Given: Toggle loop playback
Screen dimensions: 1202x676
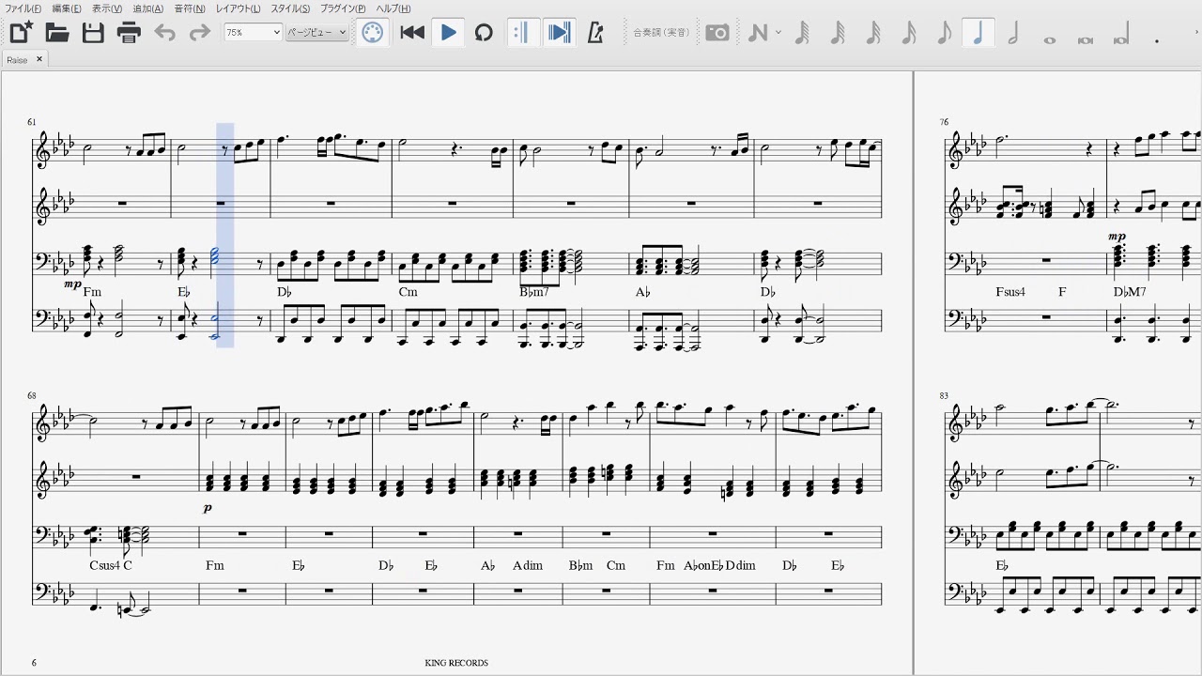Looking at the screenshot, I should click(x=484, y=33).
